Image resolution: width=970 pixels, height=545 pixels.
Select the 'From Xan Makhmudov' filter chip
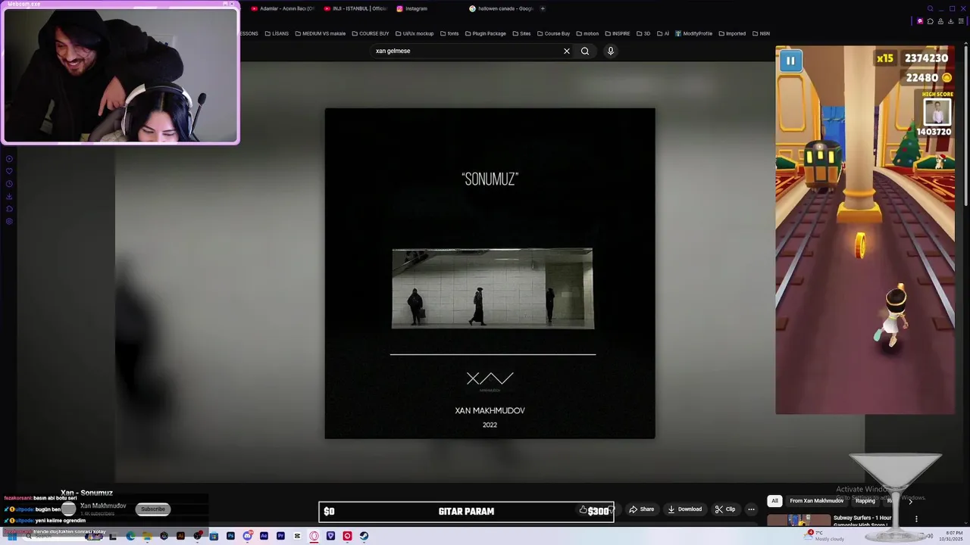point(816,500)
